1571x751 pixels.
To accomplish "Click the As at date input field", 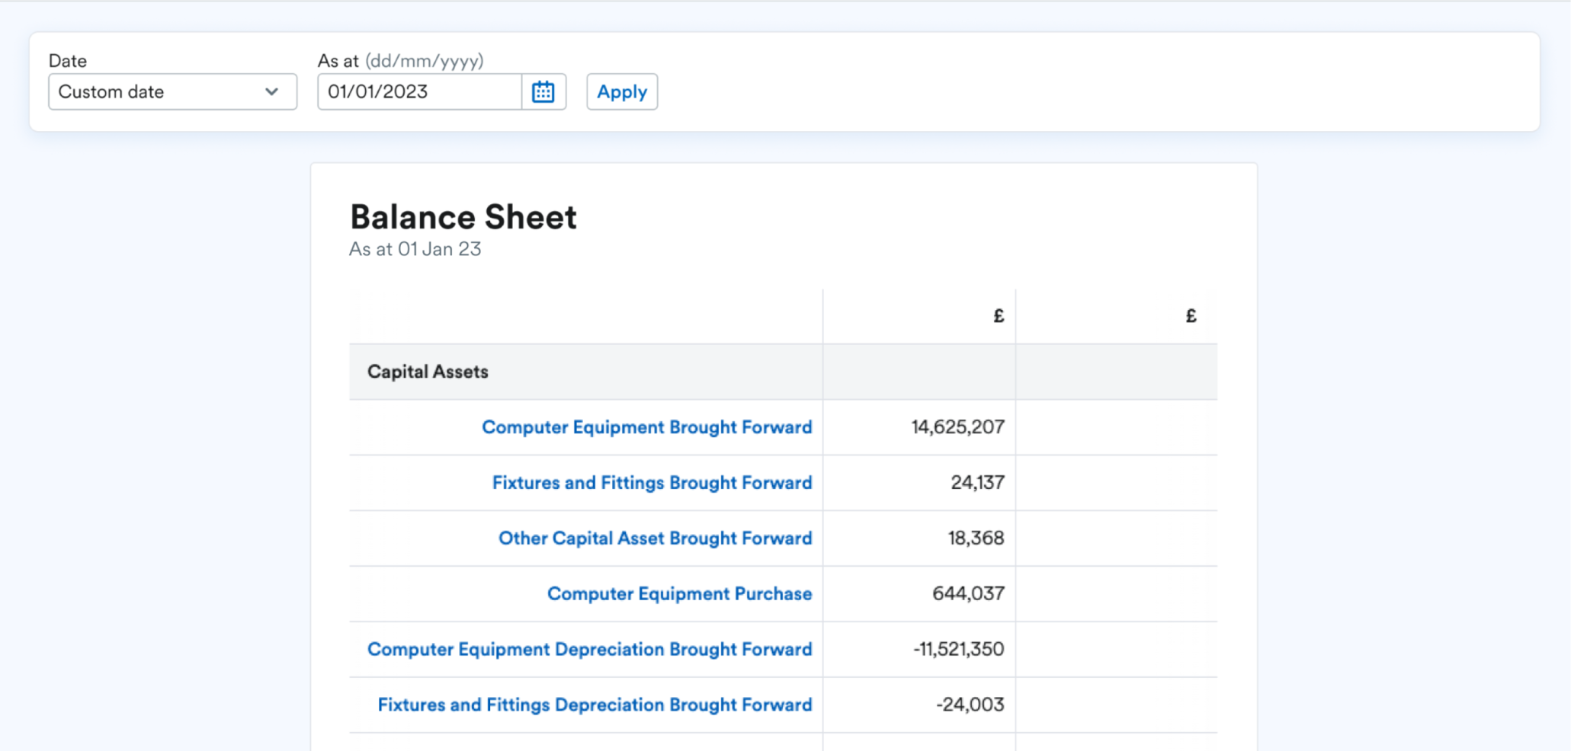I will coord(419,92).
